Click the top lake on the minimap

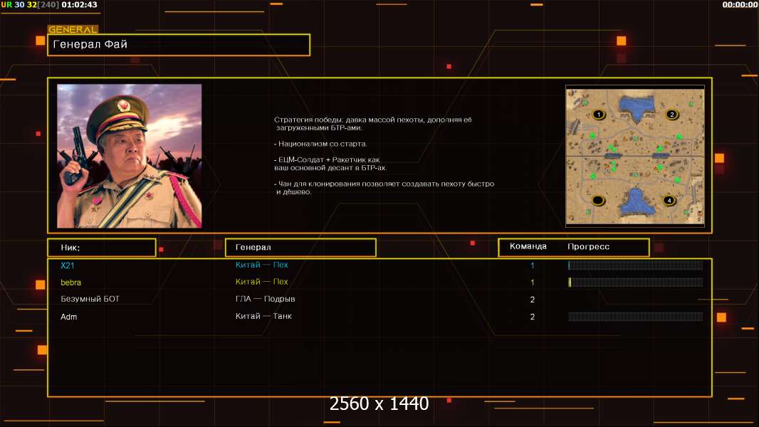pyautogui.click(x=637, y=107)
